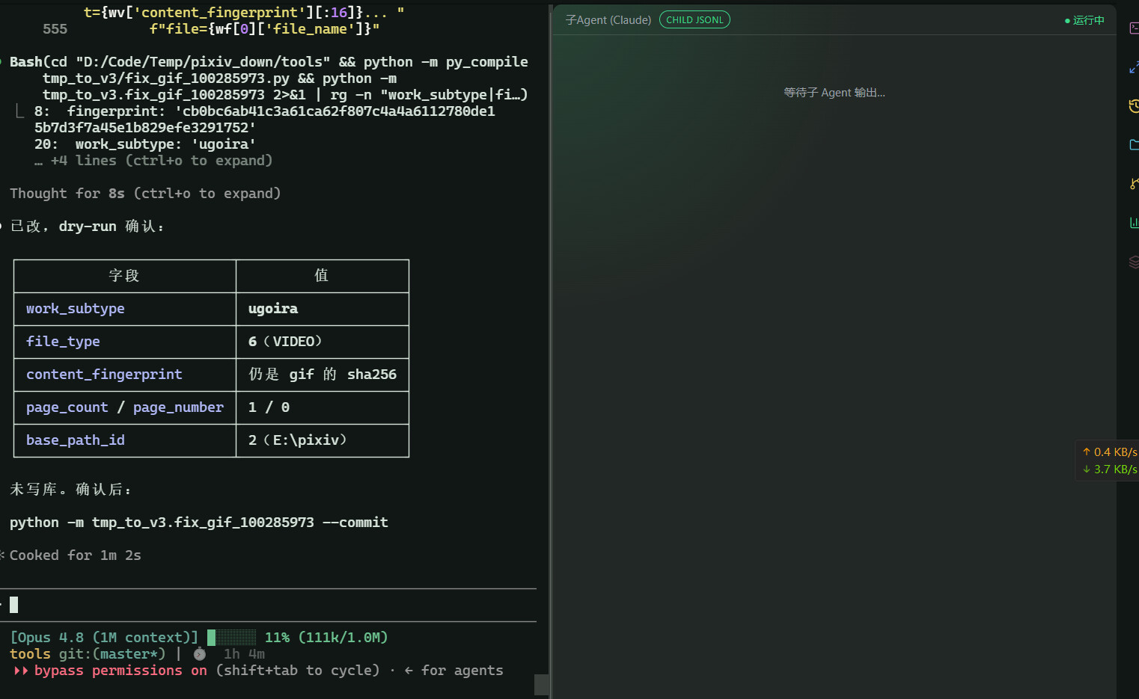Click the work_subtype: 'ugoira' output line
This screenshot has height=699, width=1139.
[145, 144]
